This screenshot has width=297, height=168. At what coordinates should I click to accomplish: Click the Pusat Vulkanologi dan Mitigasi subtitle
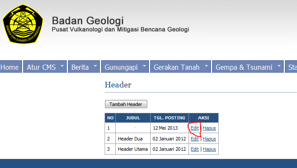tap(121, 29)
